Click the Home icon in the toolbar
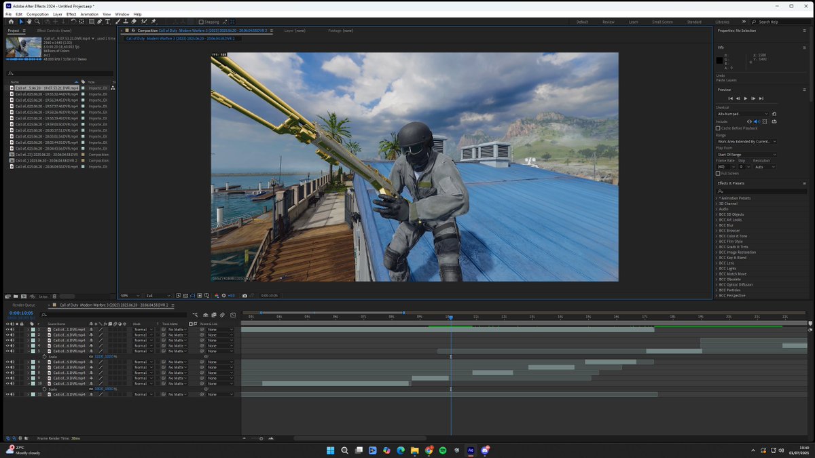 pyautogui.click(x=11, y=21)
